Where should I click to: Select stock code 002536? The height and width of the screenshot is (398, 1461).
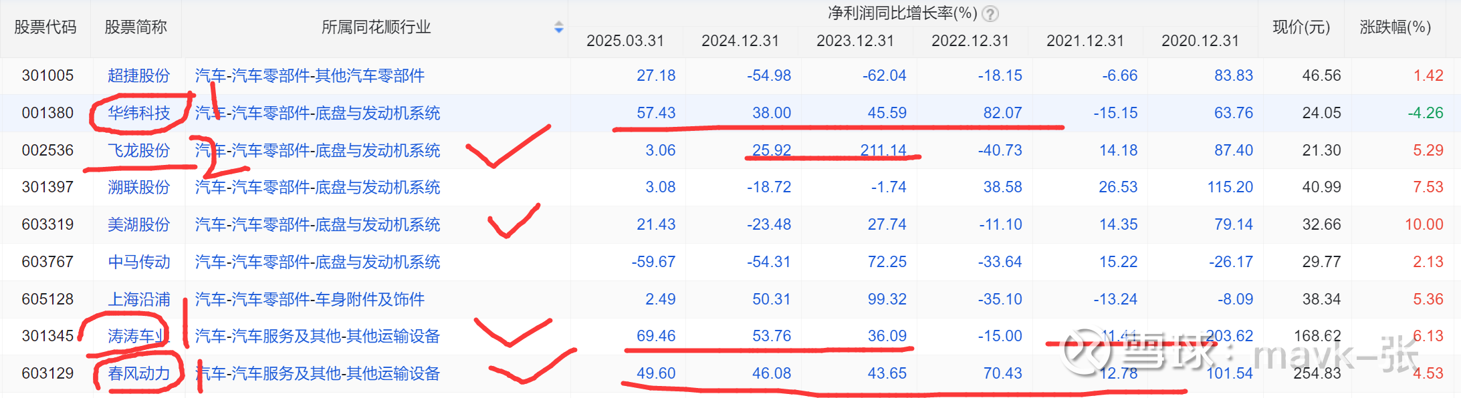[x=47, y=150]
